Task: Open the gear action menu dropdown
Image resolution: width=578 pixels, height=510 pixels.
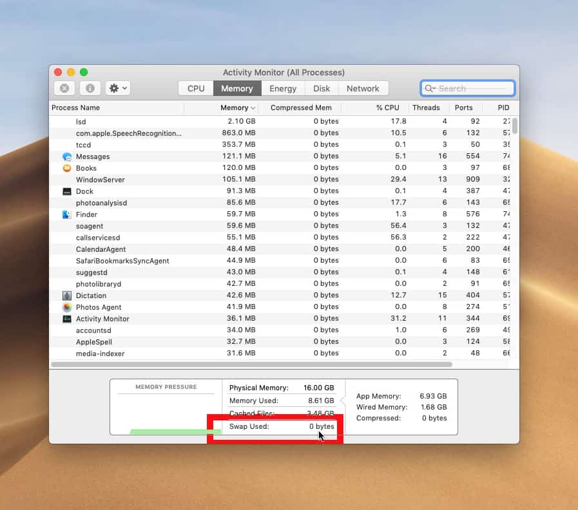Action: point(118,88)
